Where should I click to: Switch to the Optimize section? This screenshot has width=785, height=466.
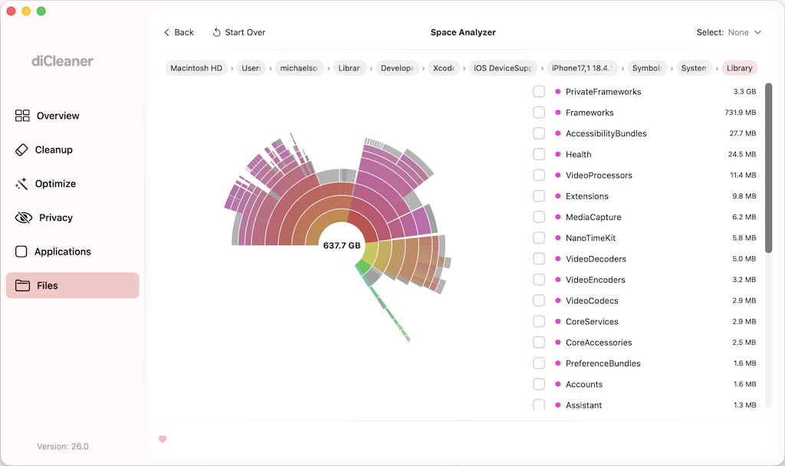(55, 184)
